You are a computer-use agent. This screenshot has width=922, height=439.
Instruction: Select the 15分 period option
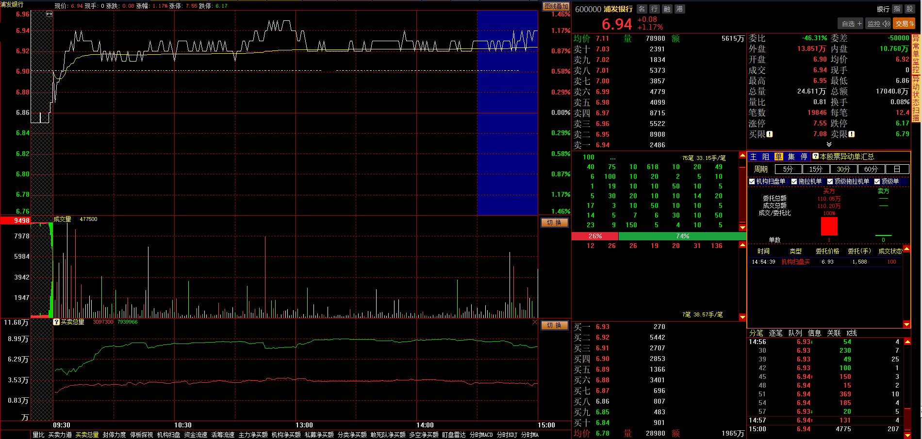(816, 169)
